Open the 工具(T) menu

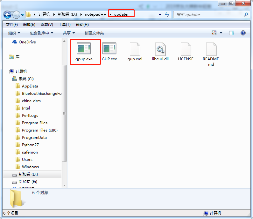[x=64, y=25]
